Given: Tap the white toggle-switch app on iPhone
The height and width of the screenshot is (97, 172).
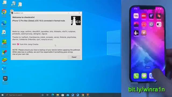Looking at the screenshot, I should (159, 24).
